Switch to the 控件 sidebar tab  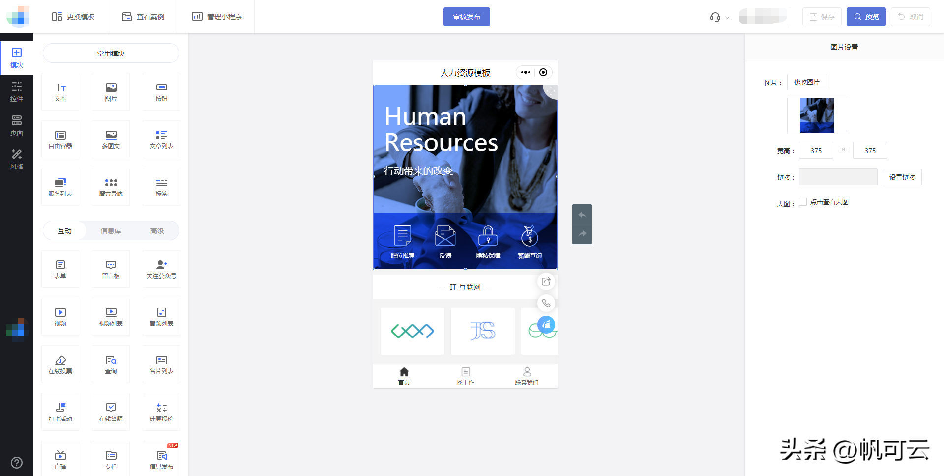(x=17, y=92)
